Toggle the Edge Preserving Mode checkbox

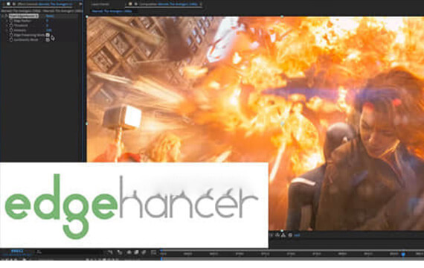[x=48, y=35]
